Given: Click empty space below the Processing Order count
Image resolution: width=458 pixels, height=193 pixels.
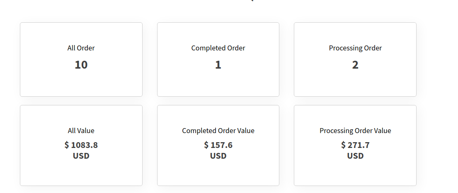Looking at the screenshot, I should click(355, 84).
